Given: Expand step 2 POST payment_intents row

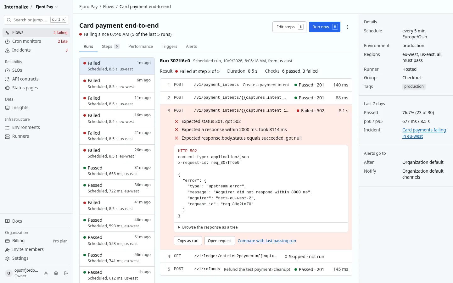Looking at the screenshot, I should (256, 98).
